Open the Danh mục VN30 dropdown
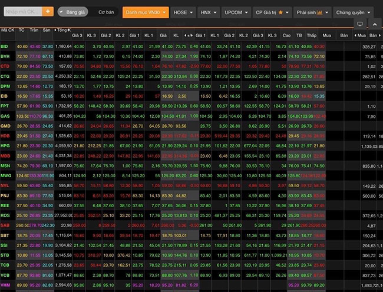The image size is (383, 292). 146,12
